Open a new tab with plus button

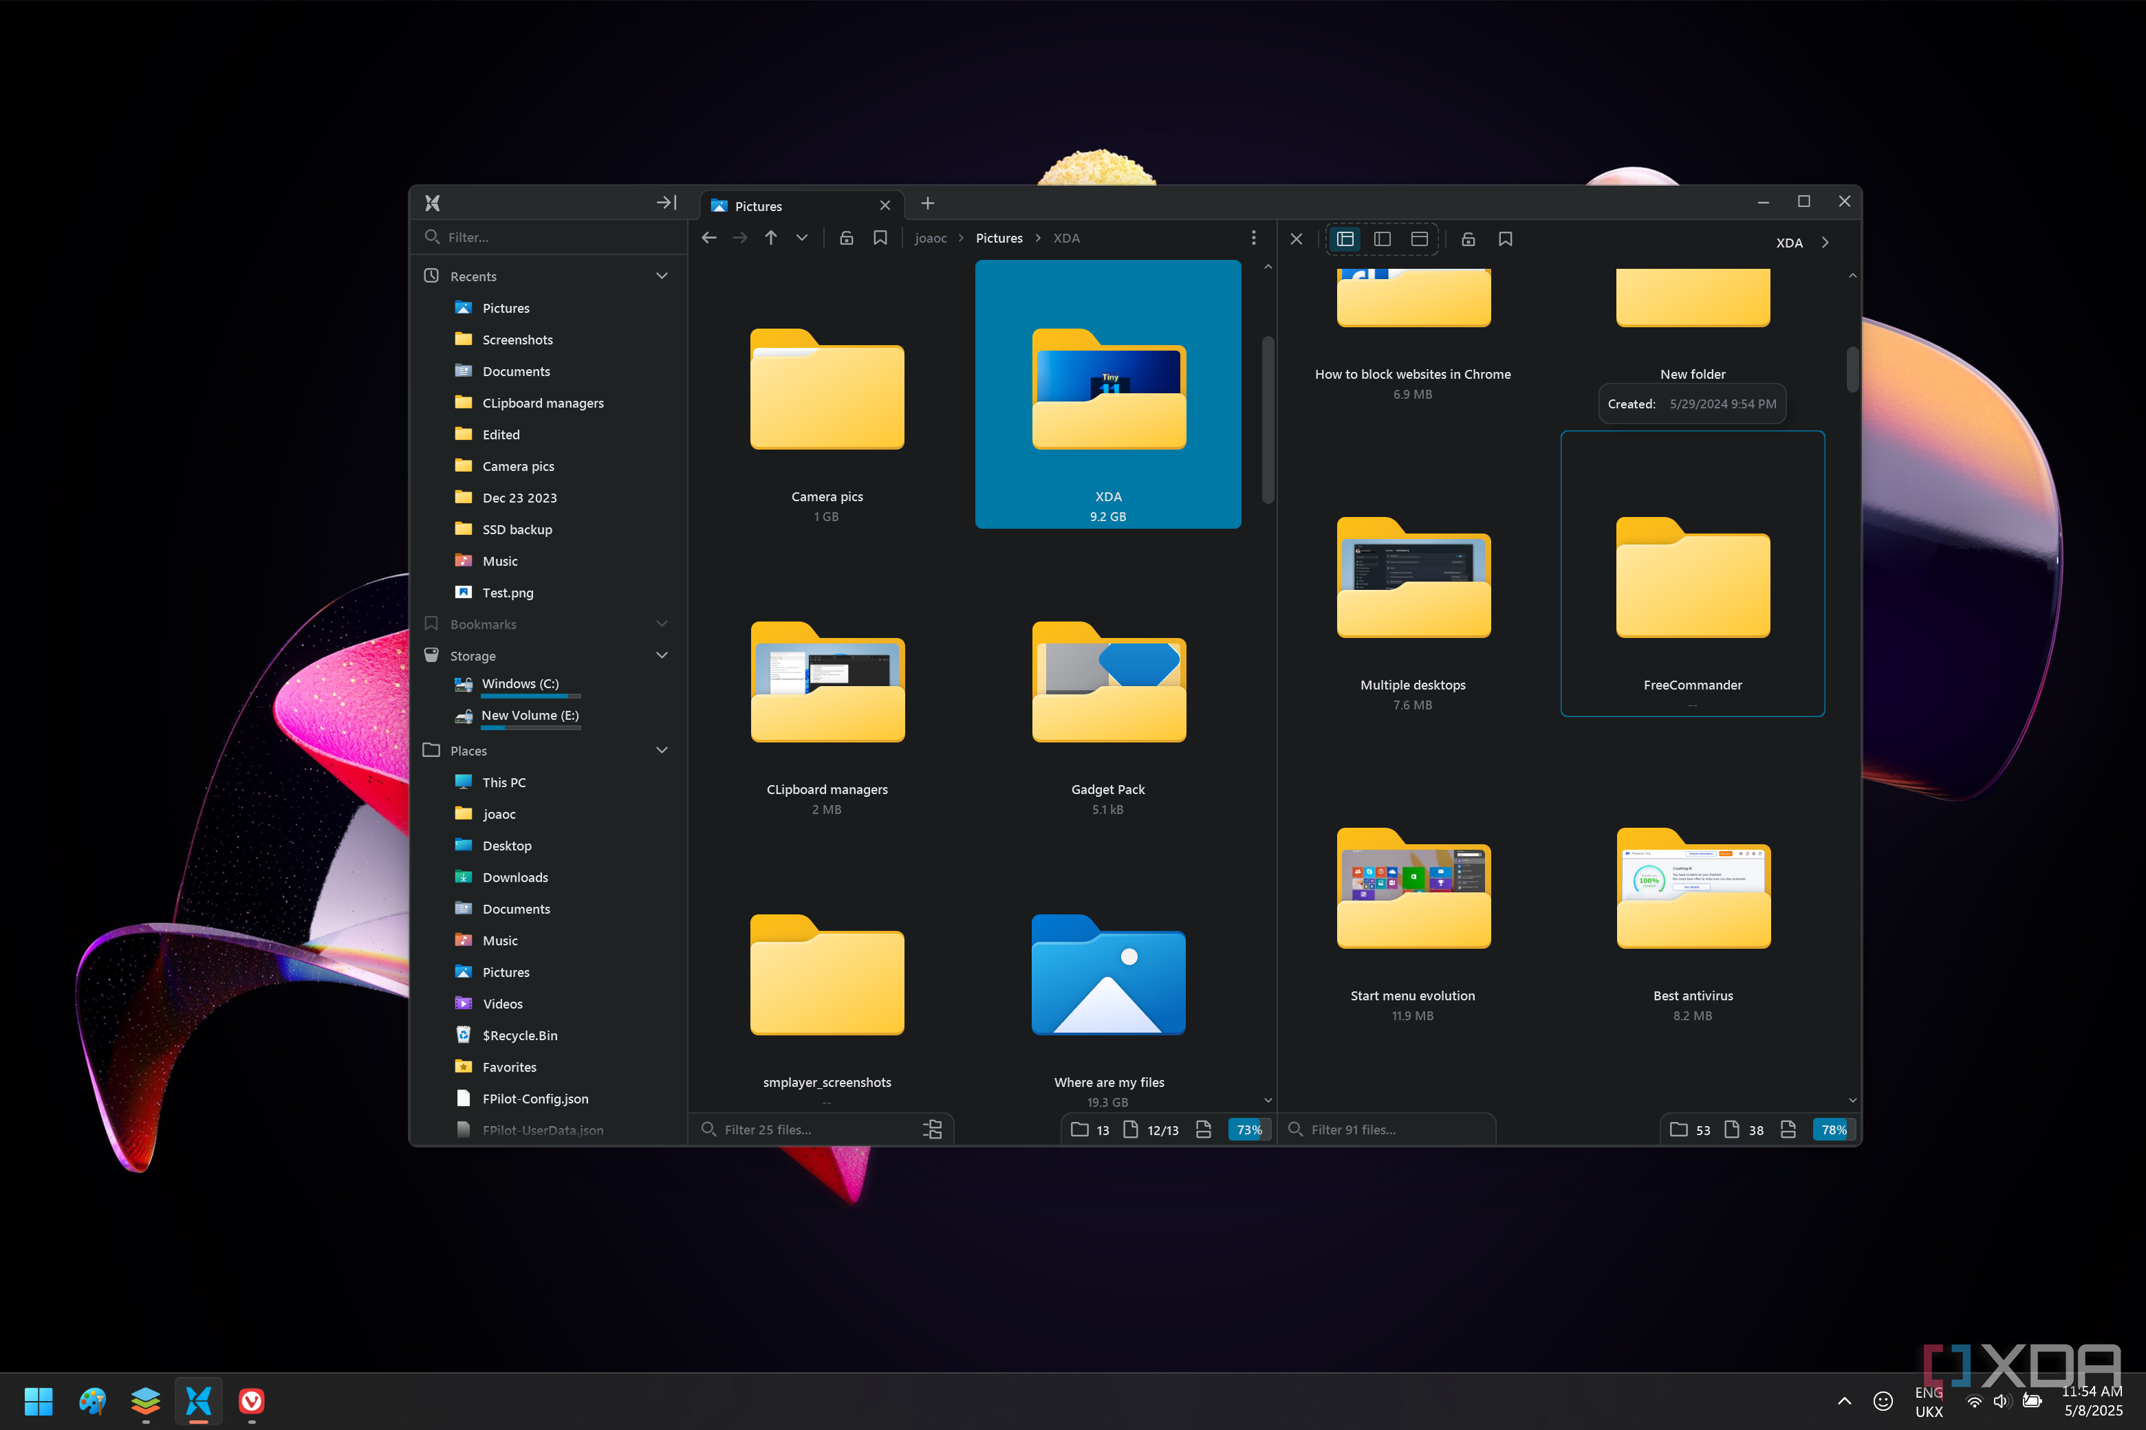pyautogui.click(x=928, y=203)
